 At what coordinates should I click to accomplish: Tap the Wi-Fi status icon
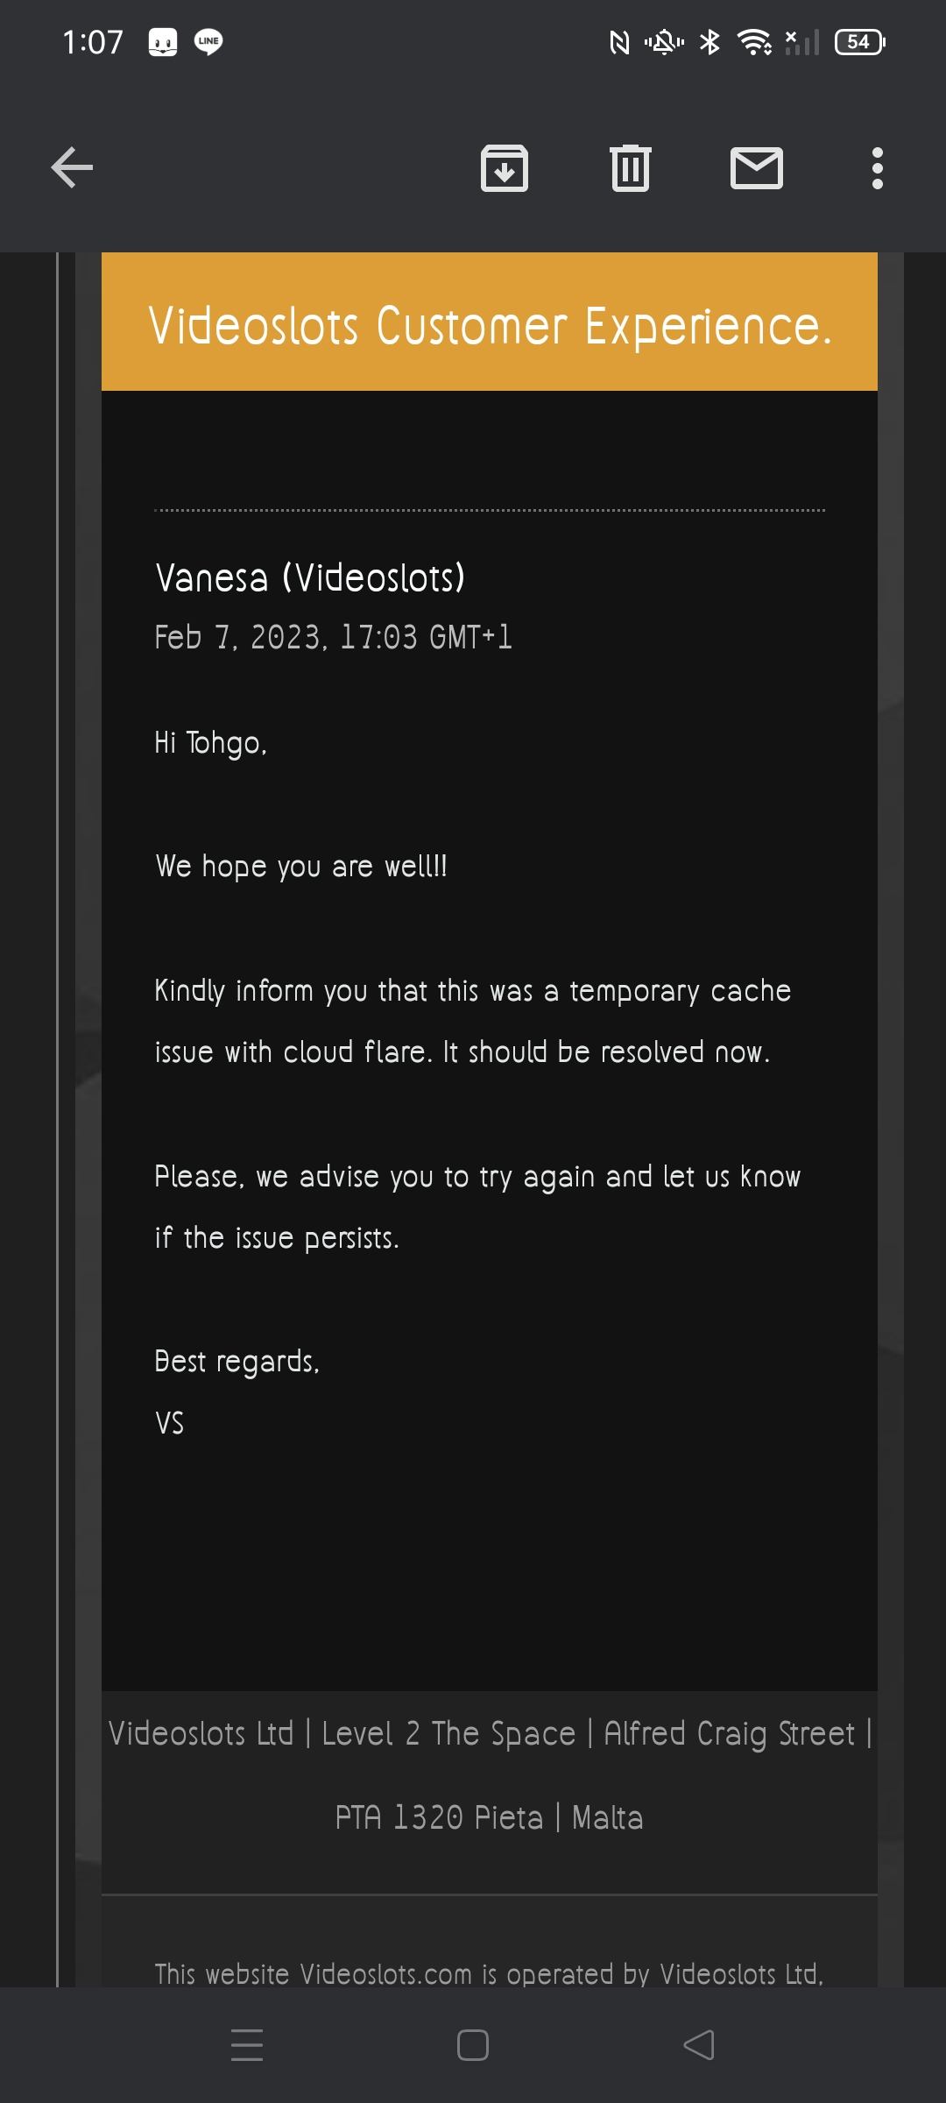[754, 41]
